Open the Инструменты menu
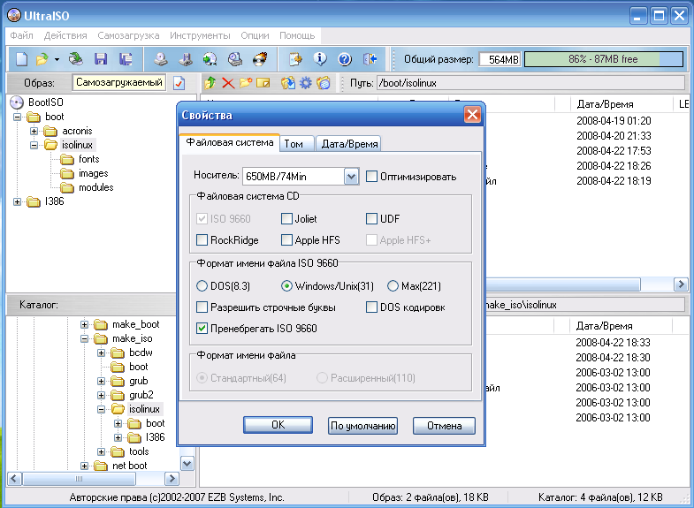Viewport: 694px width, 508px height. point(200,35)
